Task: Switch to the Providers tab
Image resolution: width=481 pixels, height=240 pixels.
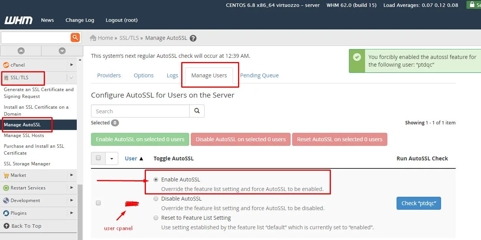Action: 109,75
